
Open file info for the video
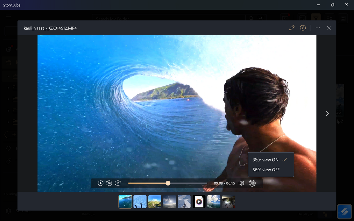(303, 28)
